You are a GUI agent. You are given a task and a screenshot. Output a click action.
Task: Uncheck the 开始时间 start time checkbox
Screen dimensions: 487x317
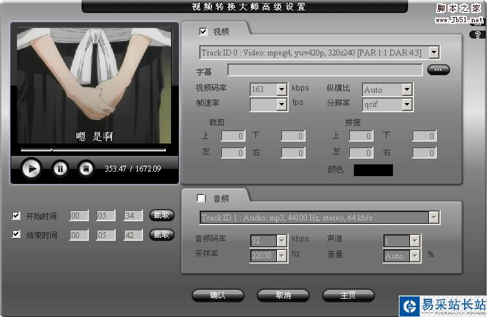(16, 215)
